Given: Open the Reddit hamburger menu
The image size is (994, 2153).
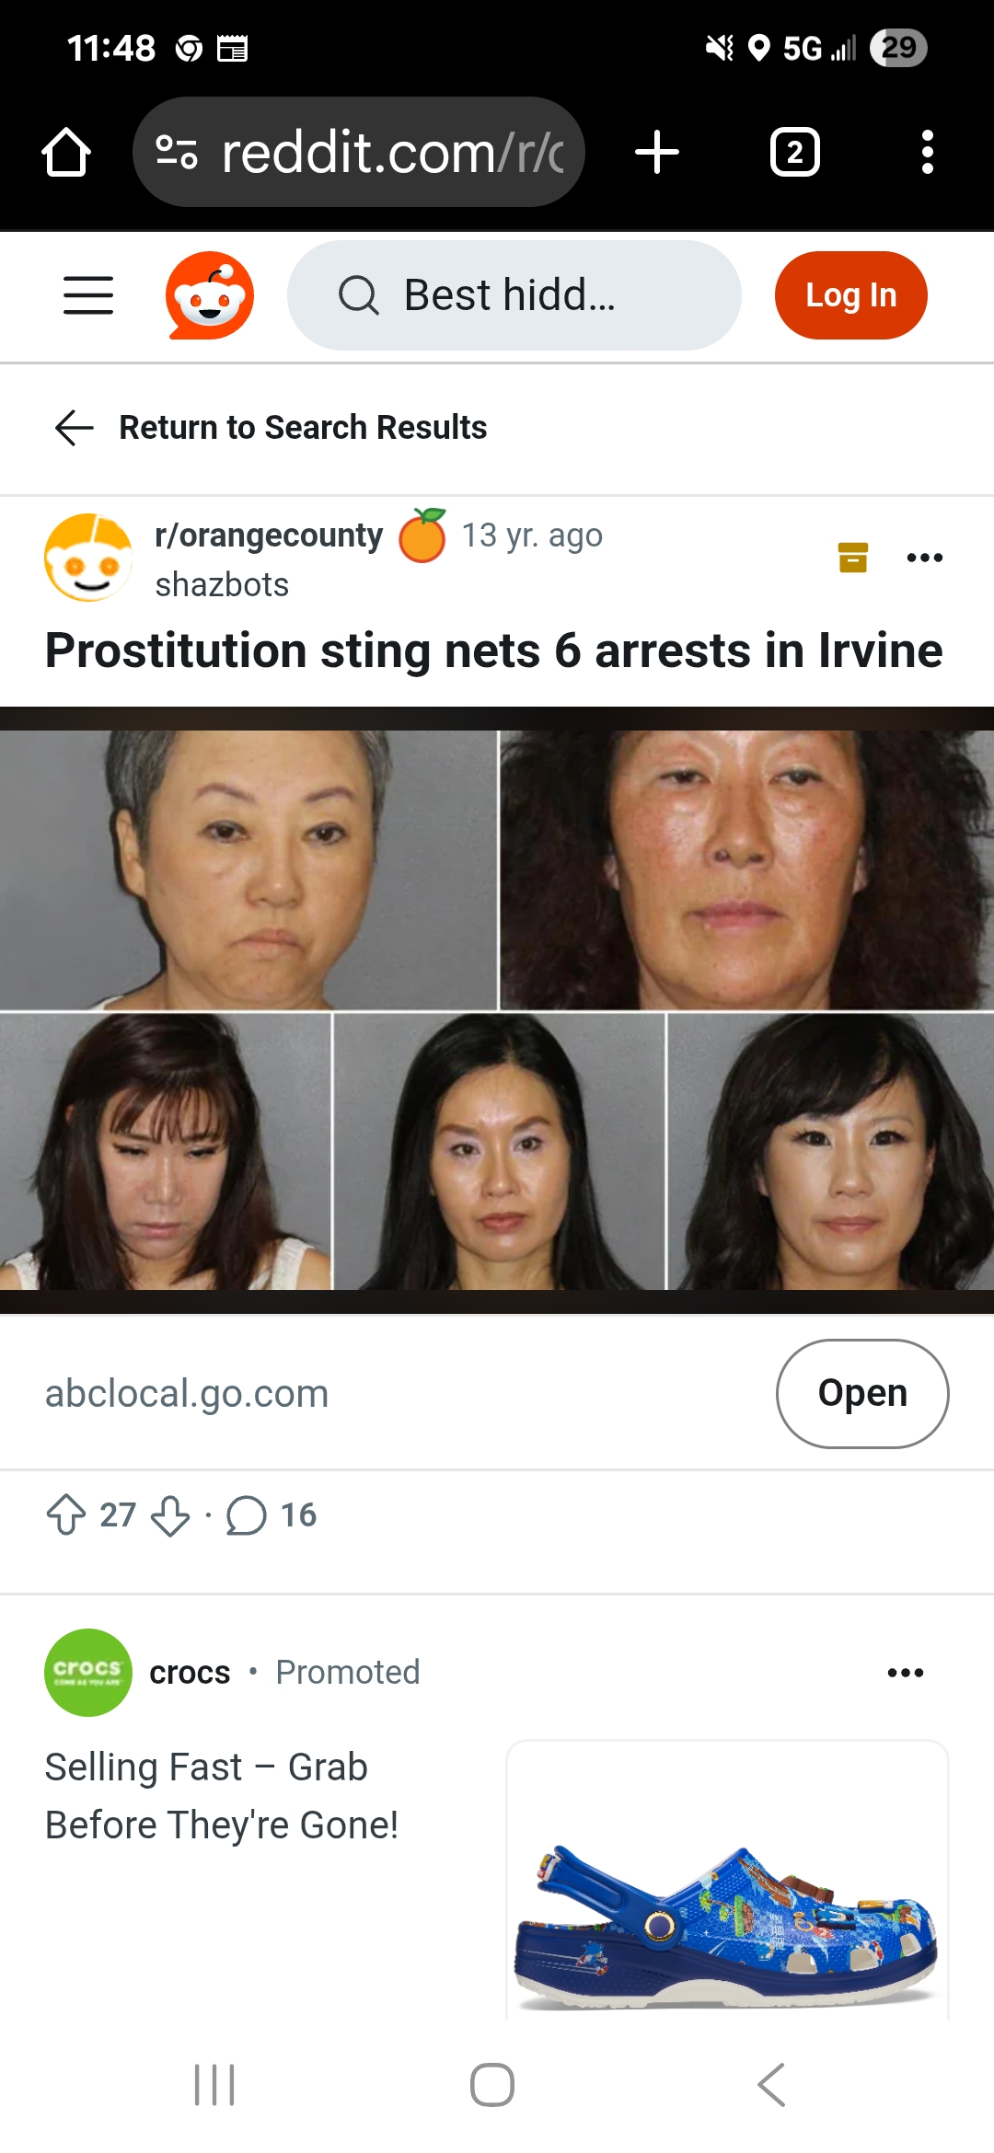Looking at the screenshot, I should coord(88,295).
